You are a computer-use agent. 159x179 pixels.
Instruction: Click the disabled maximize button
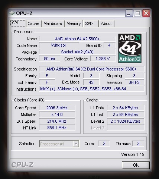[137, 13]
